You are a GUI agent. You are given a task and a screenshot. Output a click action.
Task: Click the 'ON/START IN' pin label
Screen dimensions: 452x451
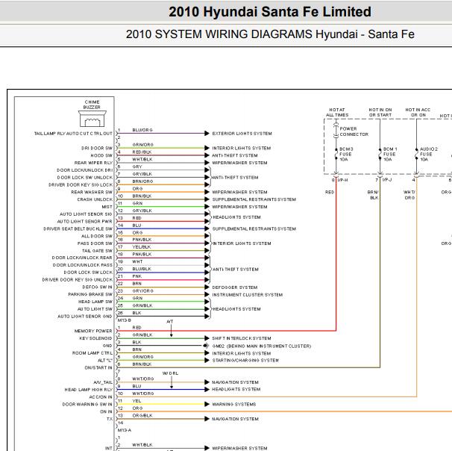tap(98, 368)
